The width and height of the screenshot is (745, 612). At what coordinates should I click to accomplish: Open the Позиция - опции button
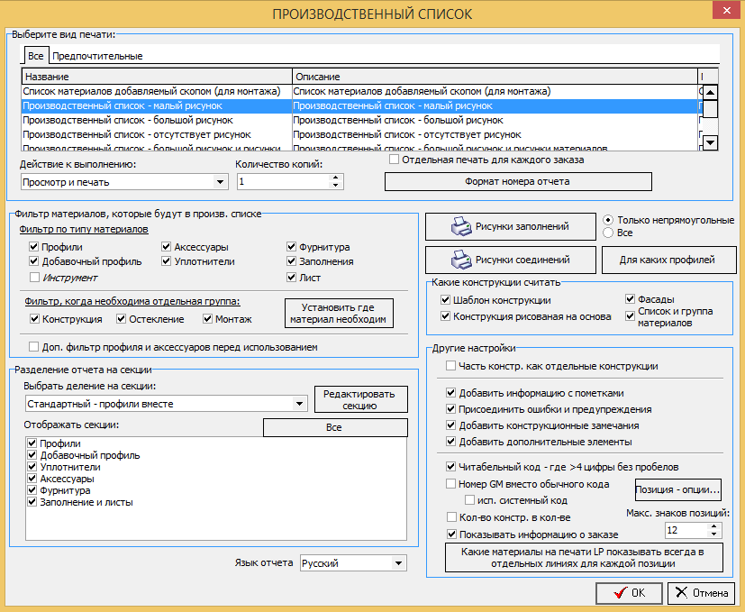[x=678, y=489]
